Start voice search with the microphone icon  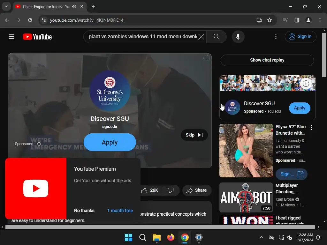pos(238,37)
